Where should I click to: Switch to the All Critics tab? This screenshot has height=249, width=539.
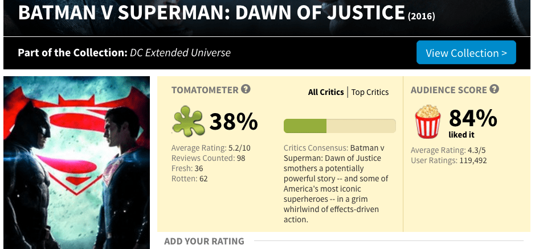(326, 92)
